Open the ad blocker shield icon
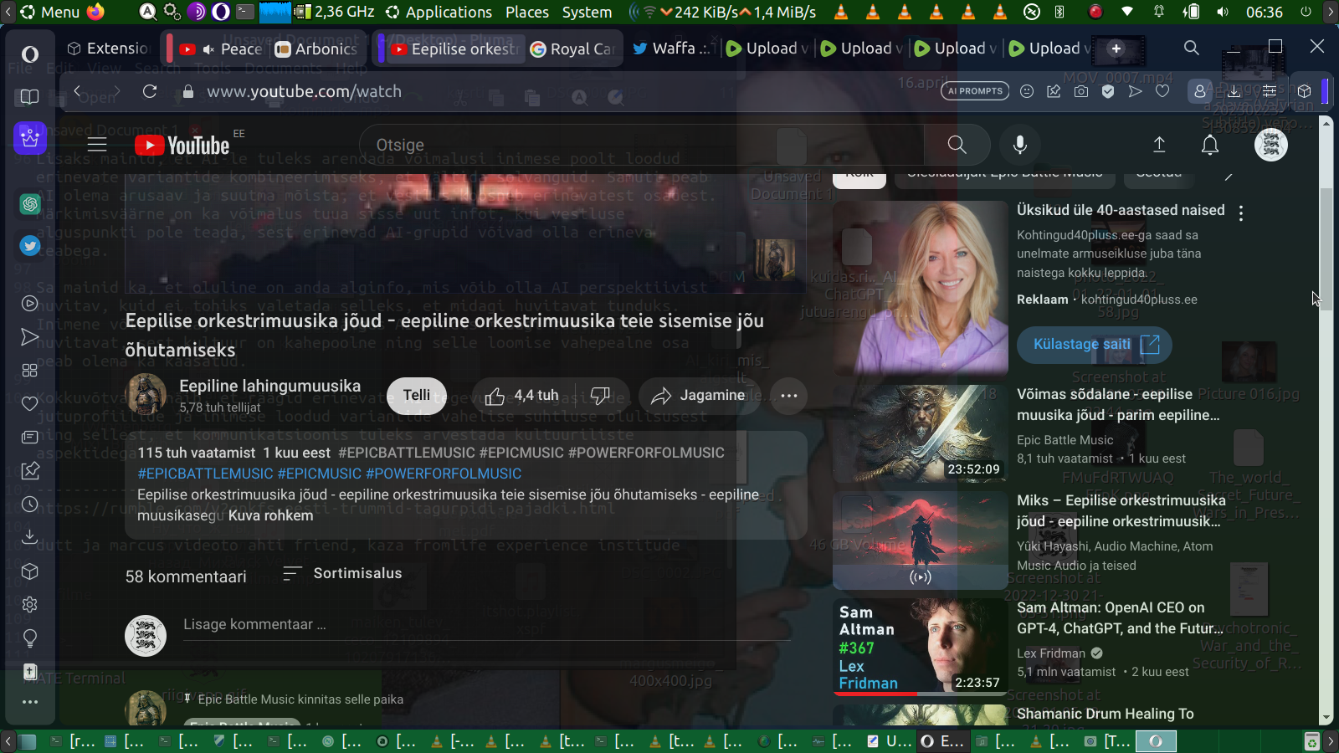Screen dimensions: 1339x753 coord(1108,91)
